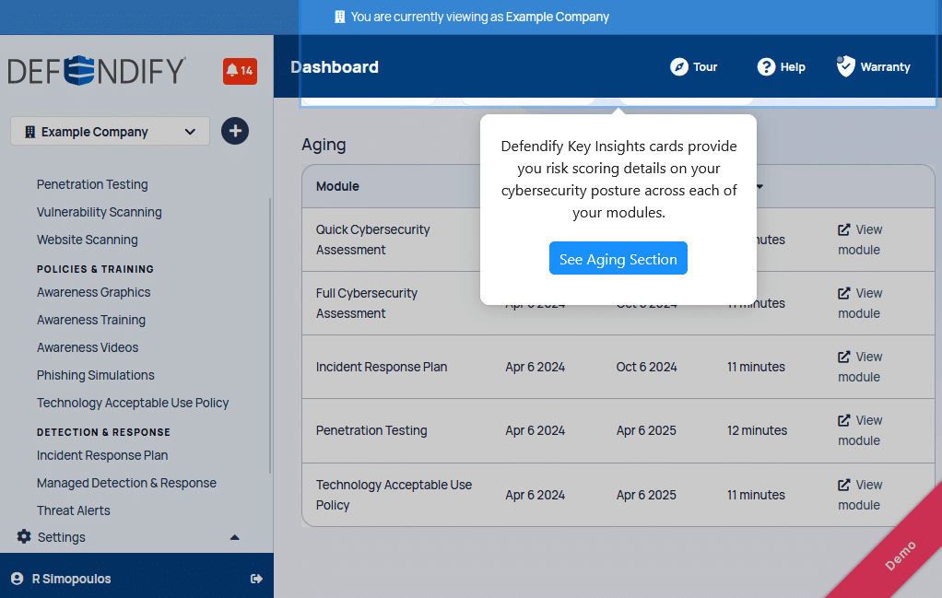Image resolution: width=942 pixels, height=598 pixels.
Task: Click the Help question mark icon
Action: (x=766, y=66)
